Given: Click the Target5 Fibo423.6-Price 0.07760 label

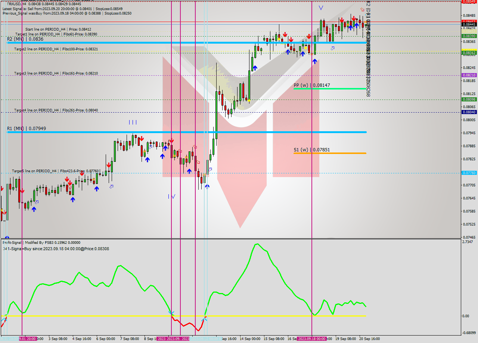Looking at the screenshot, I should (x=55, y=171).
